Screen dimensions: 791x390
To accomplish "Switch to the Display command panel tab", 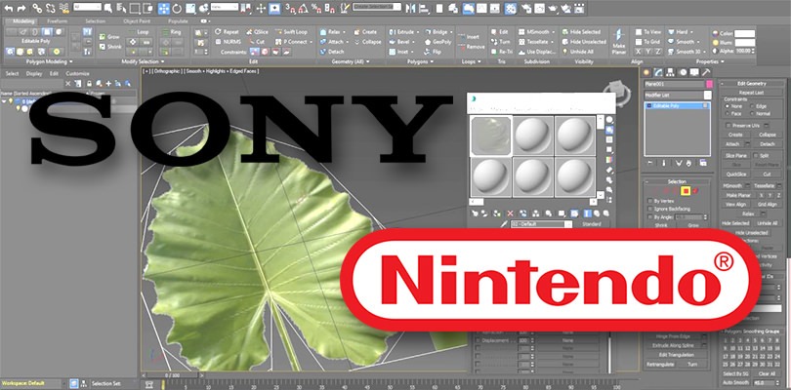I will tap(694, 72).
